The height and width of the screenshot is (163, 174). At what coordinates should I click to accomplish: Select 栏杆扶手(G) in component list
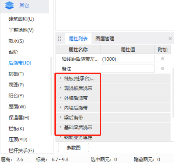[21, 150]
